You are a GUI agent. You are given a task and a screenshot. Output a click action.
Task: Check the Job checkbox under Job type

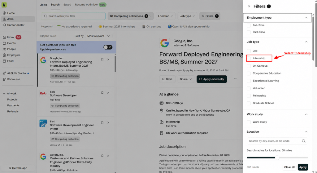(x=249, y=51)
